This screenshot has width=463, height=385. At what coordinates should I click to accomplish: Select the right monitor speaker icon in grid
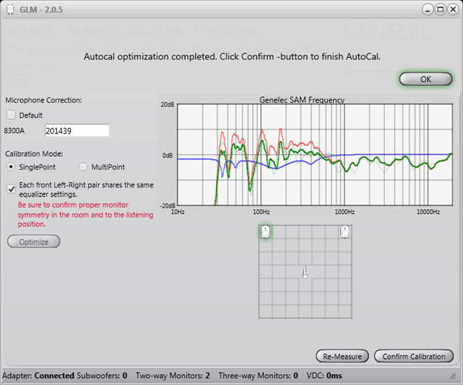(346, 231)
